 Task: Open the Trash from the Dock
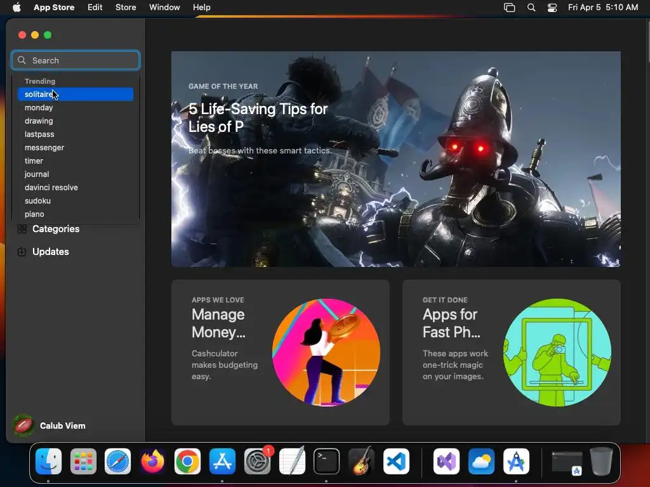tap(602, 461)
